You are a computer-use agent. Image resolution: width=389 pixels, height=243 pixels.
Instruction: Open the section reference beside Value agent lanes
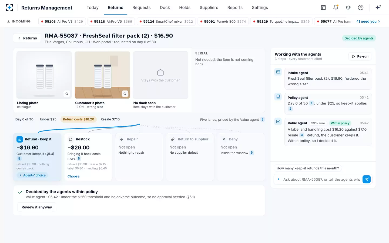coord(263,119)
